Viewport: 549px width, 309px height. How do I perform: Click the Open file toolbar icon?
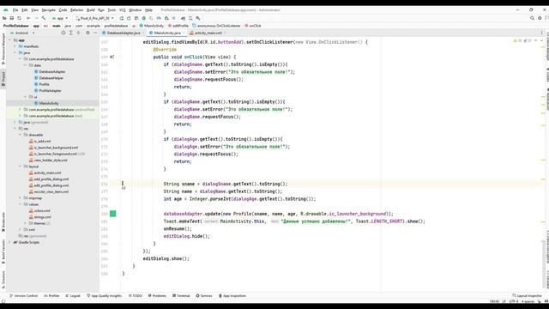(4, 18)
